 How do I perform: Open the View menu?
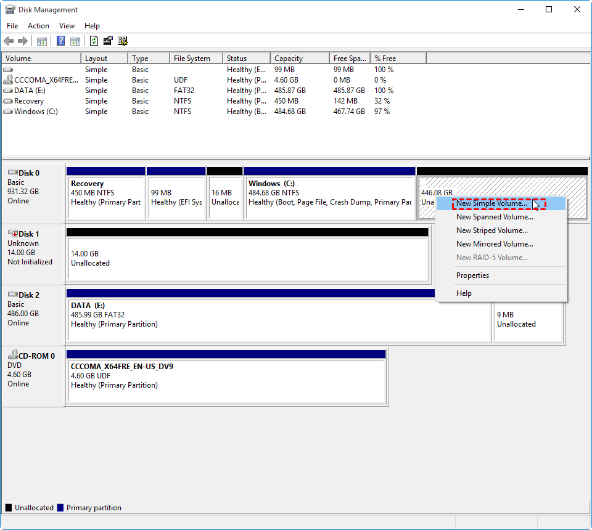pos(67,26)
